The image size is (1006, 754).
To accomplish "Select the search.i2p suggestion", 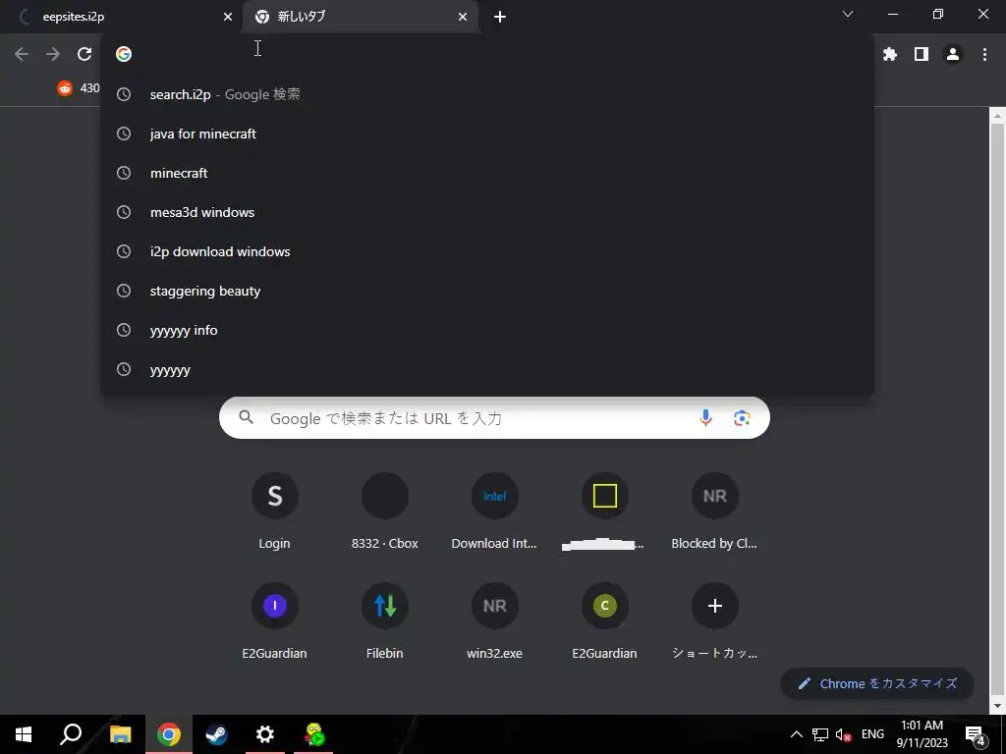I will point(487,94).
